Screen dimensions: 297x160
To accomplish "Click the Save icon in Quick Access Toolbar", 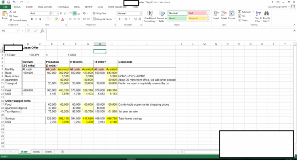I will pyautogui.click(x=9, y=2).
